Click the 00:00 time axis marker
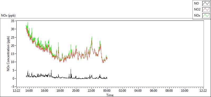The height and width of the screenshot is (97, 211). (x=107, y=91)
